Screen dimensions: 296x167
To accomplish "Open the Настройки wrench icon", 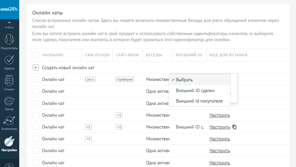I will [9, 142].
